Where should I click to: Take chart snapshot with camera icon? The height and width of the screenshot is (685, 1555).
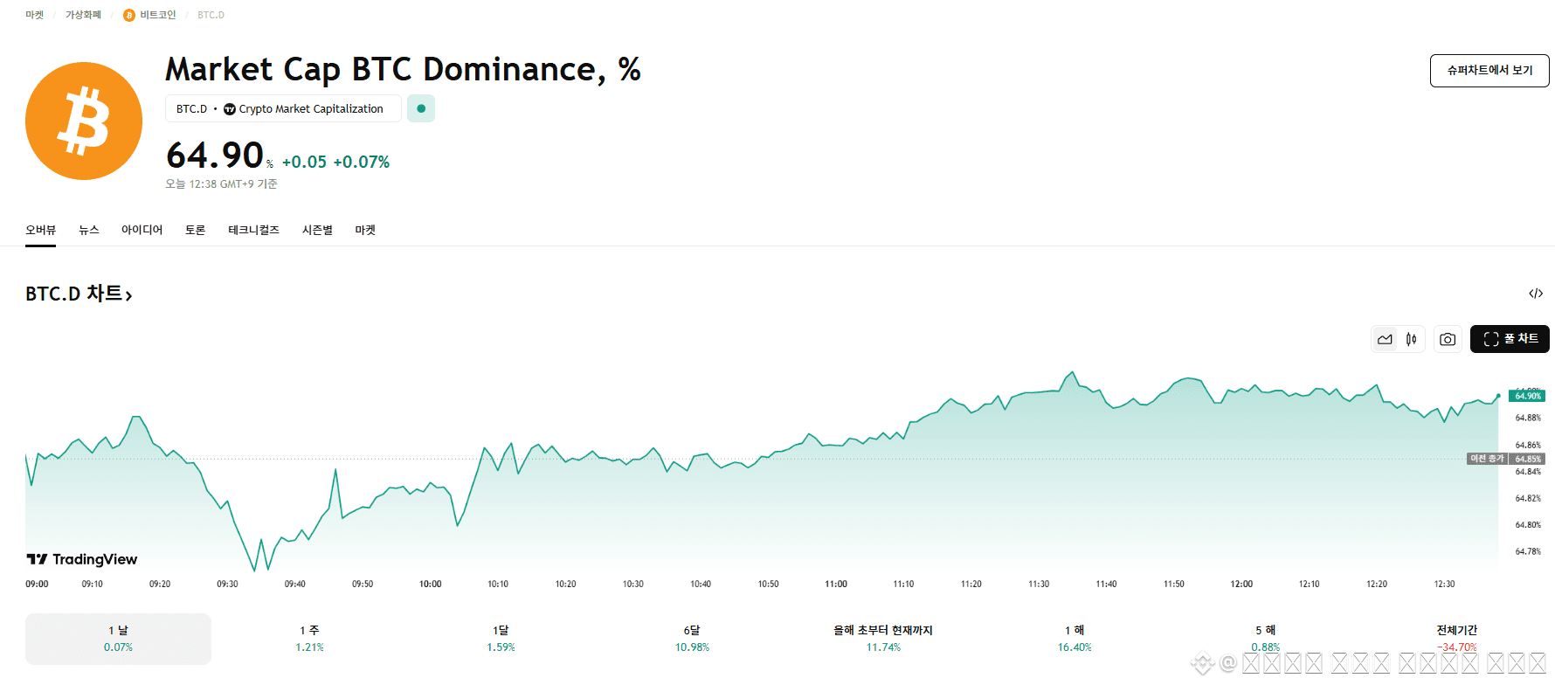1448,339
